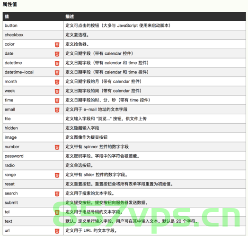The height and width of the screenshot is (236, 248).
Task: Click the password description about 密码字段
Action: coord(103,156)
